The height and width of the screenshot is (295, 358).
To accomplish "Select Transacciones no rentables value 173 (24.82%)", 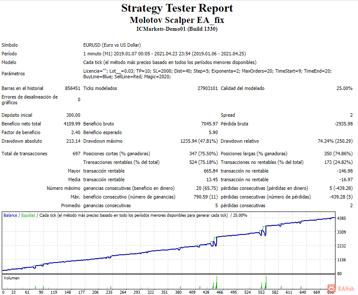I will pyautogui.click(x=338, y=162).
